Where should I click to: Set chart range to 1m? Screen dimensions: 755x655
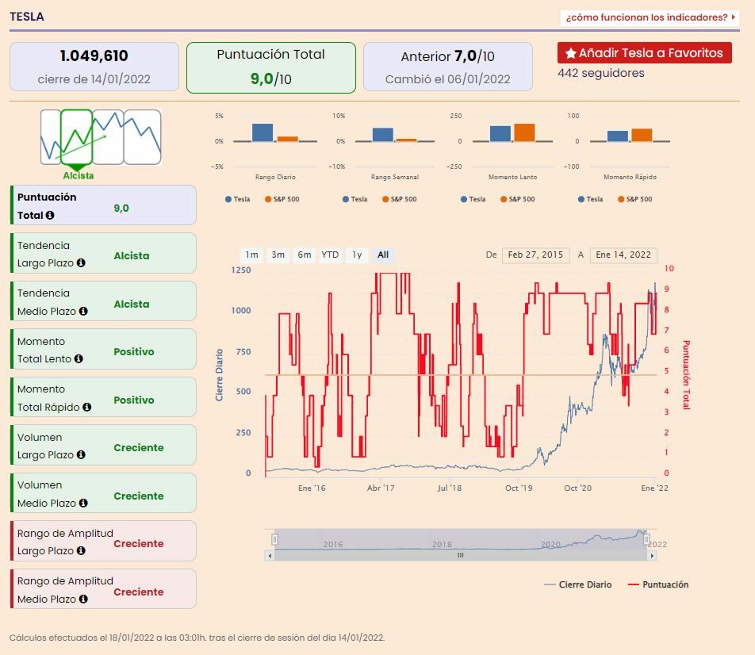(252, 255)
